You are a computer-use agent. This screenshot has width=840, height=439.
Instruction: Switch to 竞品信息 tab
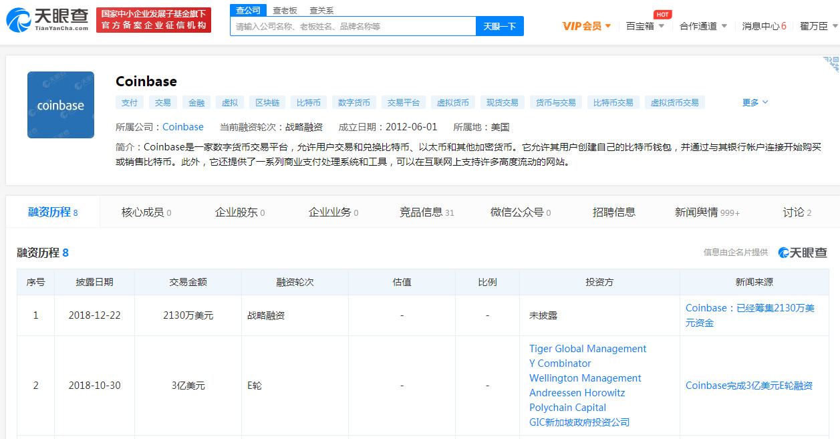point(427,212)
